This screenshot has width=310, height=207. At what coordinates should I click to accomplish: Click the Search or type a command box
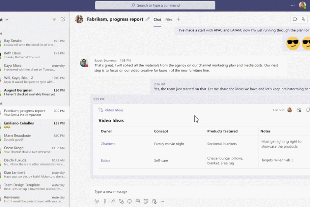click(x=155, y=5)
